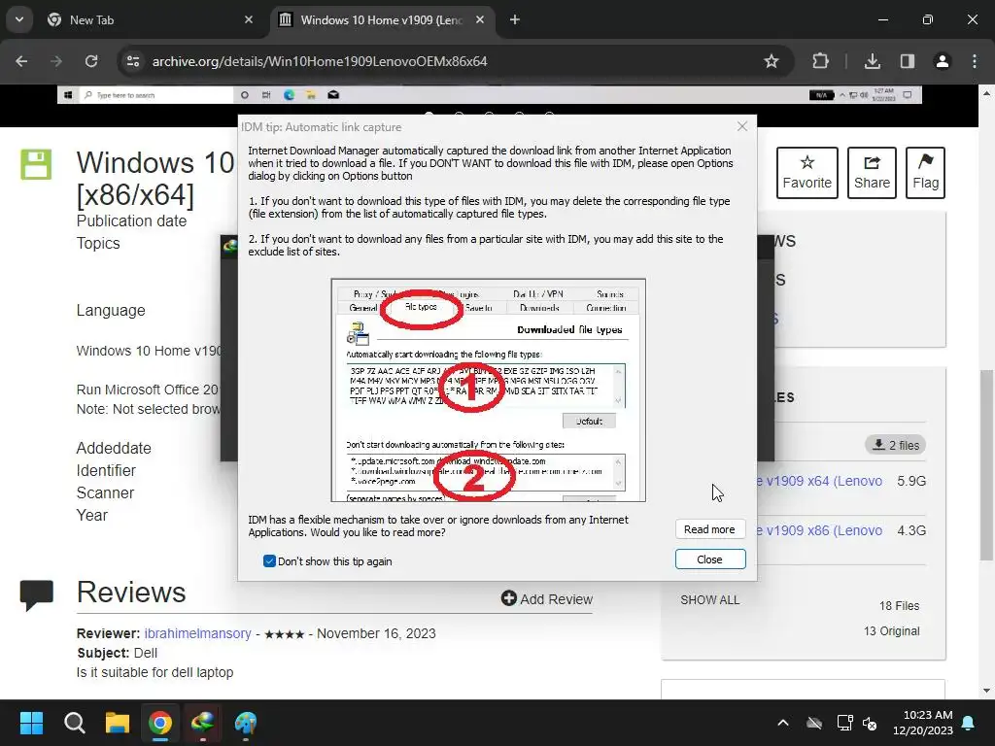
Task: Open the Chrome extensions puzzle icon
Action: click(820, 61)
